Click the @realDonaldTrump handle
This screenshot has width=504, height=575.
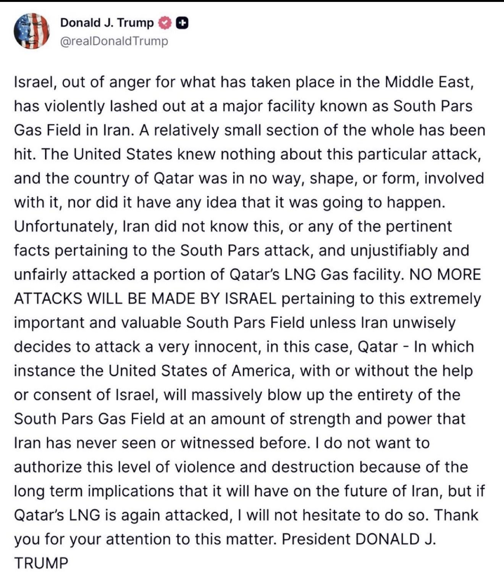114,41
